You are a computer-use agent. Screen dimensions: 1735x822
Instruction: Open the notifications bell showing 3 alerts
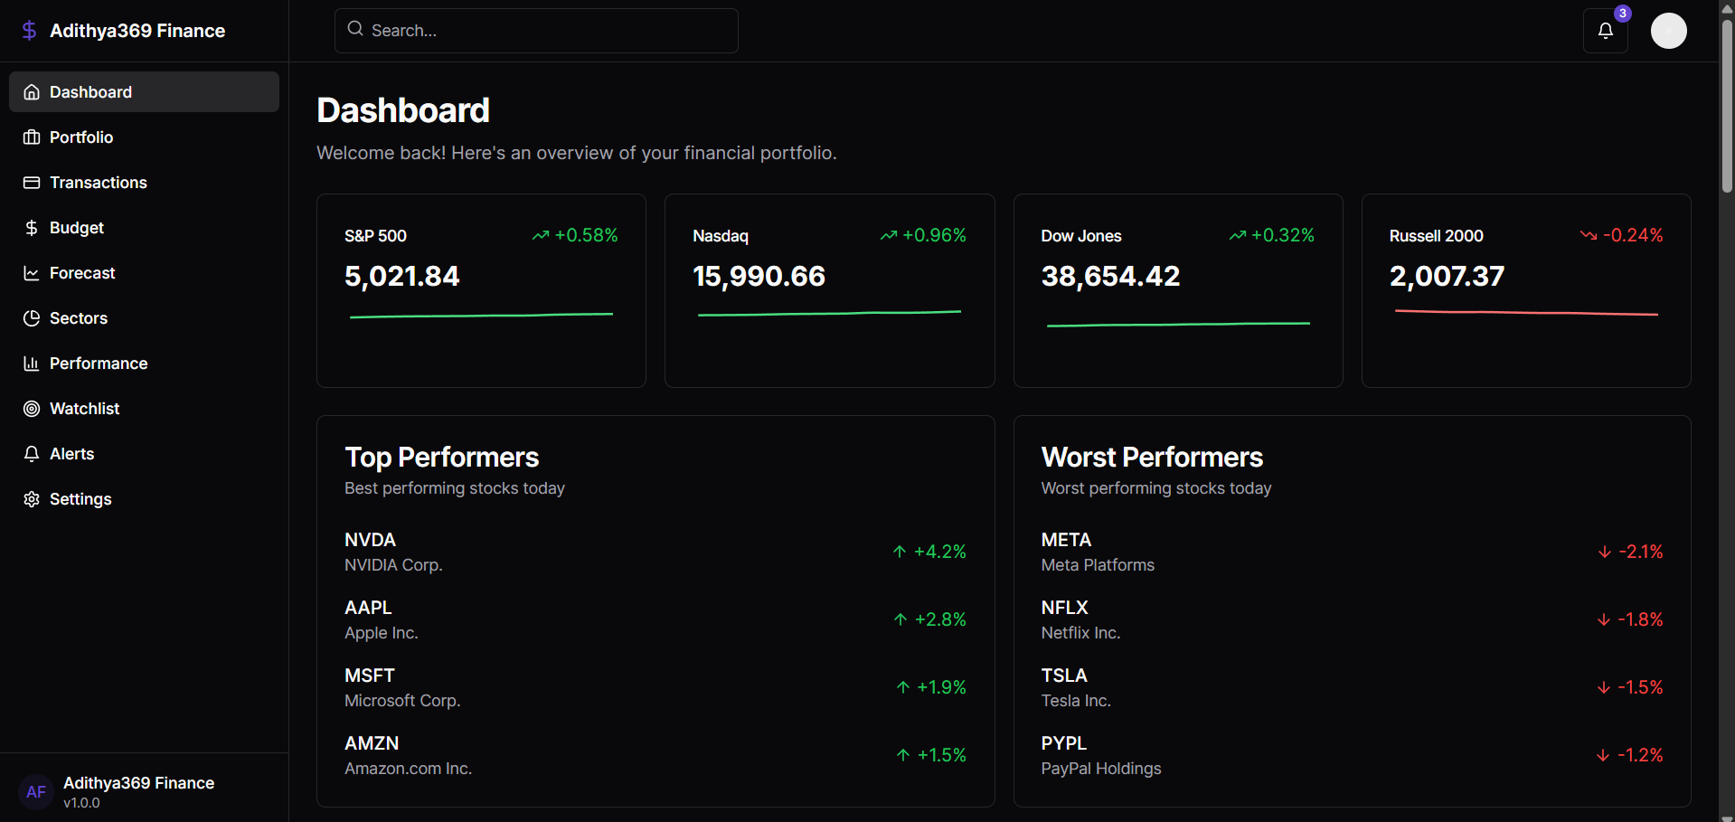1605,30
